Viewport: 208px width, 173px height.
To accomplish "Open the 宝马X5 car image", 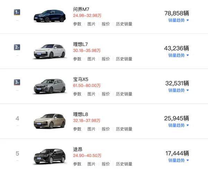I will click(x=50, y=86).
